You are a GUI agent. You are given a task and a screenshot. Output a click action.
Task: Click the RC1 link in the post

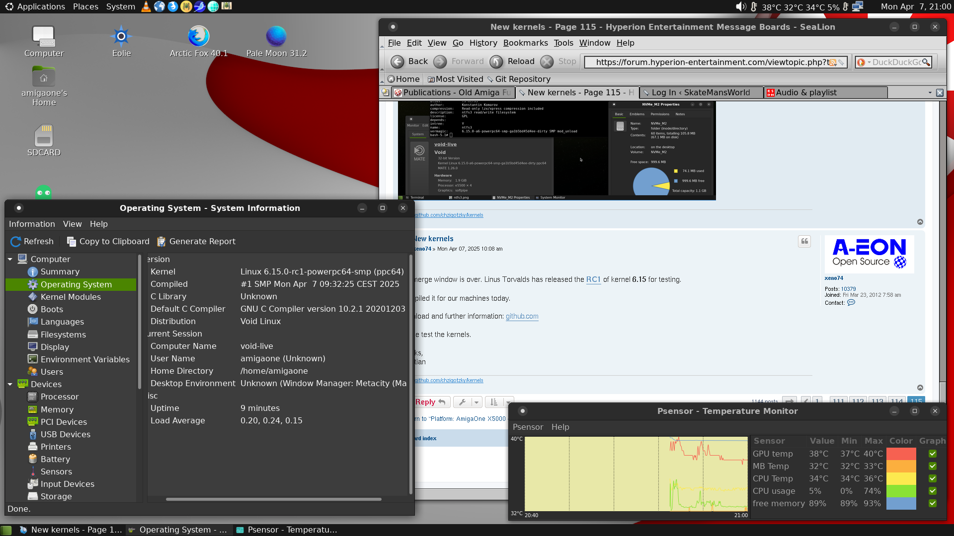click(x=593, y=279)
